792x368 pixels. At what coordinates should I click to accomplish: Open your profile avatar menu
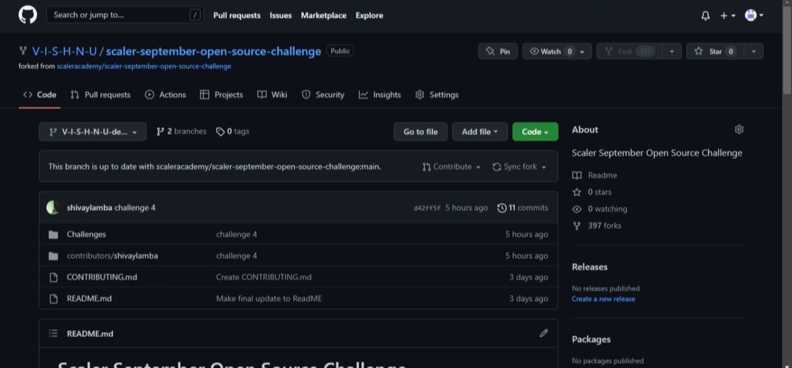tap(751, 15)
